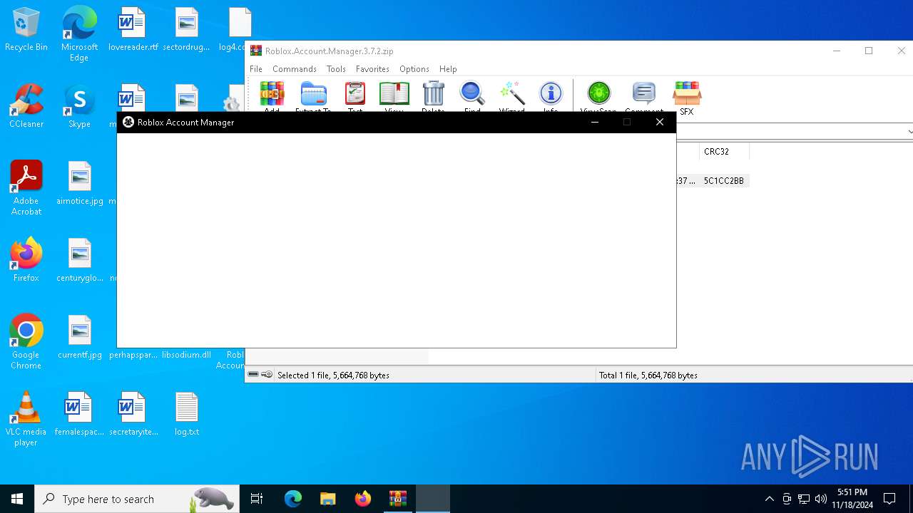
Task: Open the network tray icon
Action: point(804,499)
